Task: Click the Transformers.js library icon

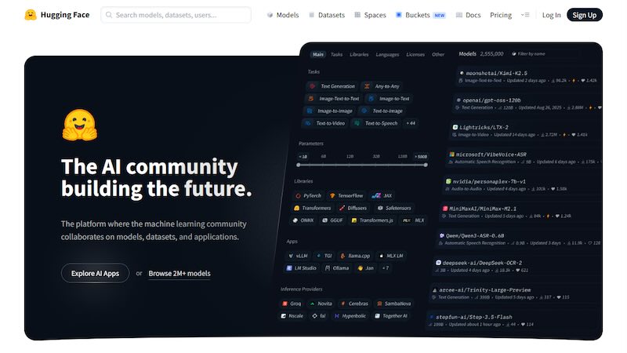Action: pyautogui.click(x=354, y=220)
